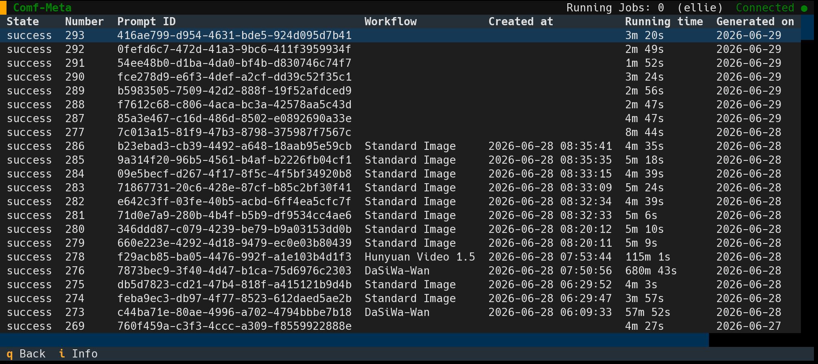The height and width of the screenshot is (364, 818).
Task: Click created time 2026-06-28 08:32:33
Action: 550,215
